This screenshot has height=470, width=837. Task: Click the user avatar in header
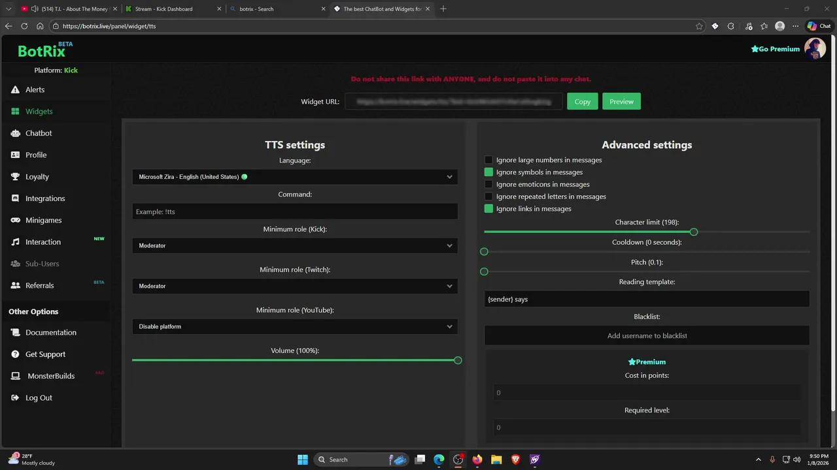click(815, 48)
